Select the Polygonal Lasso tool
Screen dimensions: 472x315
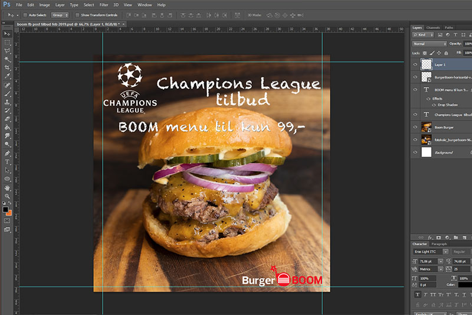point(7,51)
